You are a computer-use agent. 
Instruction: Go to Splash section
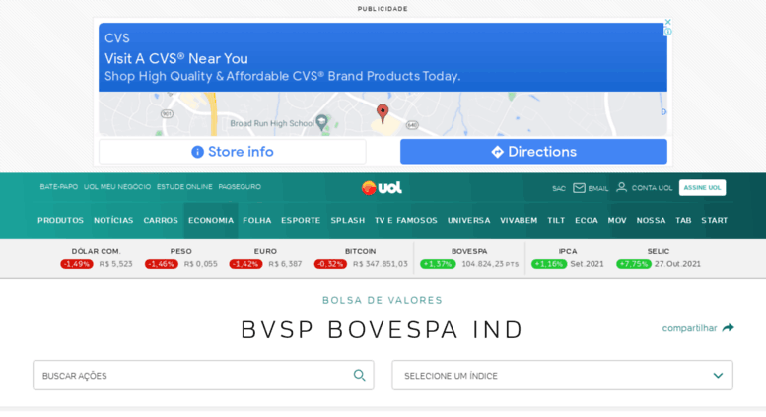pyautogui.click(x=348, y=220)
